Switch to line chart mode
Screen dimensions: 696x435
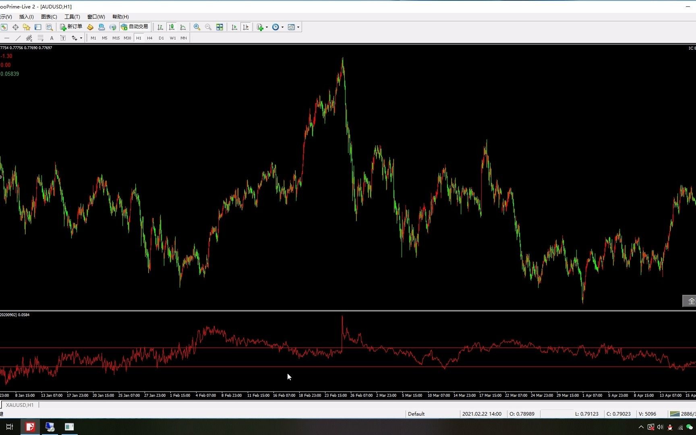click(x=183, y=27)
